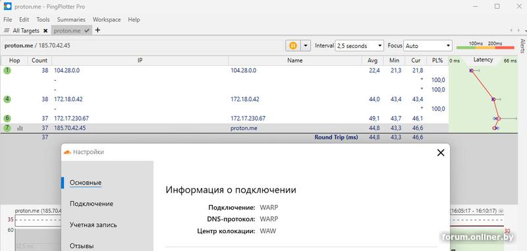Image resolution: width=527 pixels, height=251 pixels.
Task: Select Учетная запись in settings sidebar
Action: [x=93, y=225]
